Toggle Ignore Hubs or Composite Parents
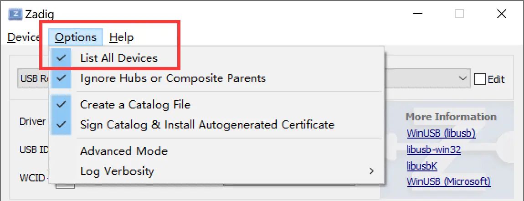Image resolution: width=524 pixels, height=201 pixels. (173, 78)
